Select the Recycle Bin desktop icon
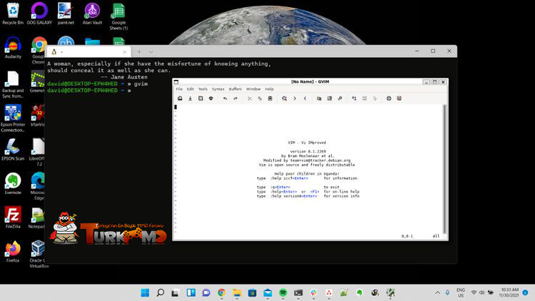The width and height of the screenshot is (535, 301). tap(13, 14)
